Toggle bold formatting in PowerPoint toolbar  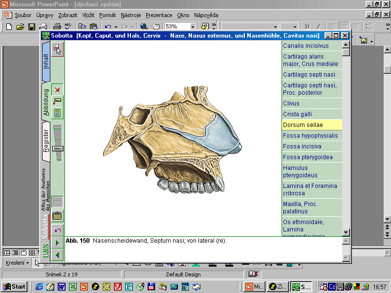[x=307, y=26]
